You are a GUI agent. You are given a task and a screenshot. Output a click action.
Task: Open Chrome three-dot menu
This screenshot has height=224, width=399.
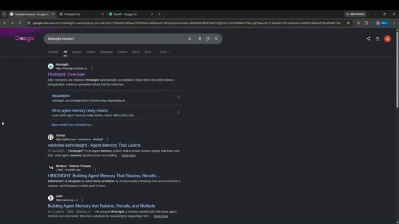click(x=394, y=23)
